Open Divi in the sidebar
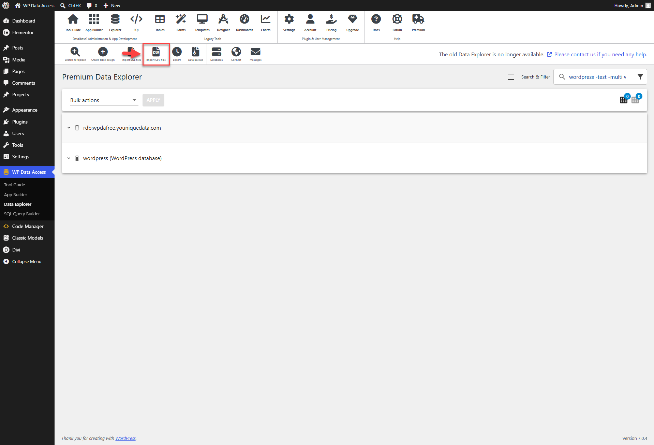This screenshot has width=654, height=445. tap(27, 250)
